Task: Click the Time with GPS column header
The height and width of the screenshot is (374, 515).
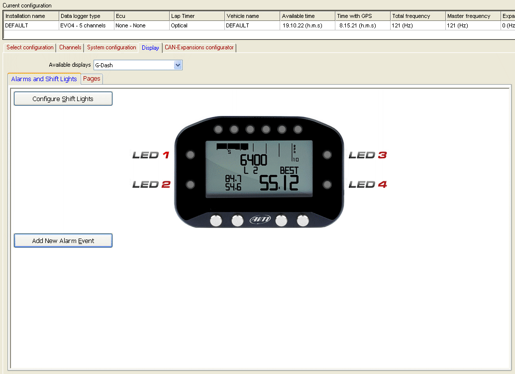Action: pos(363,16)
